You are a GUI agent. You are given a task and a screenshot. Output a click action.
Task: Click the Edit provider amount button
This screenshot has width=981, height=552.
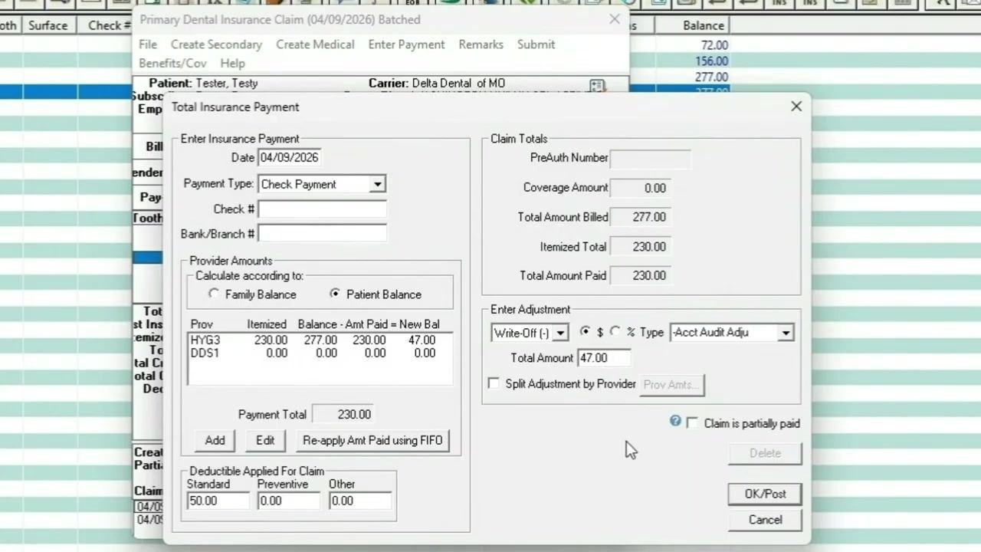tap(265, 440)
